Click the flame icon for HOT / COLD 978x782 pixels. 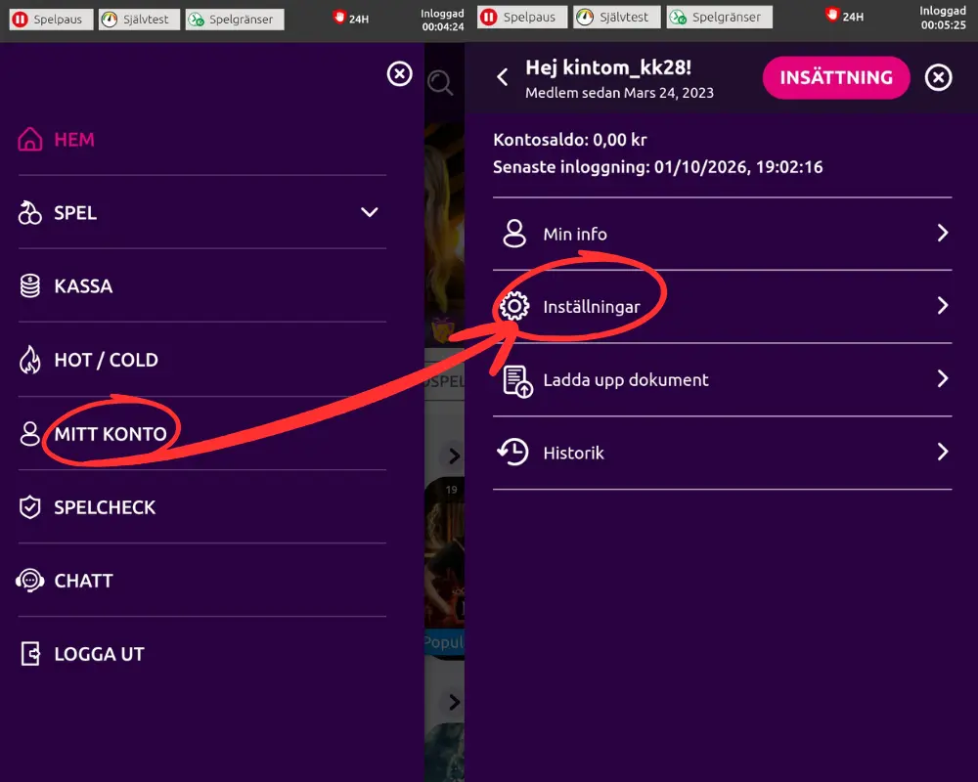tap(30, 360)
